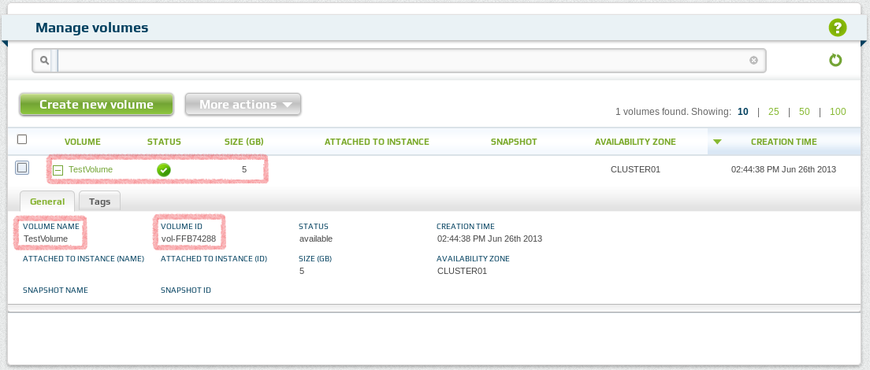Toggle the select-all volumes checkbox
The height and width of the screenshot is (370, 870).
pyautogui.click(x=22, y=139)
